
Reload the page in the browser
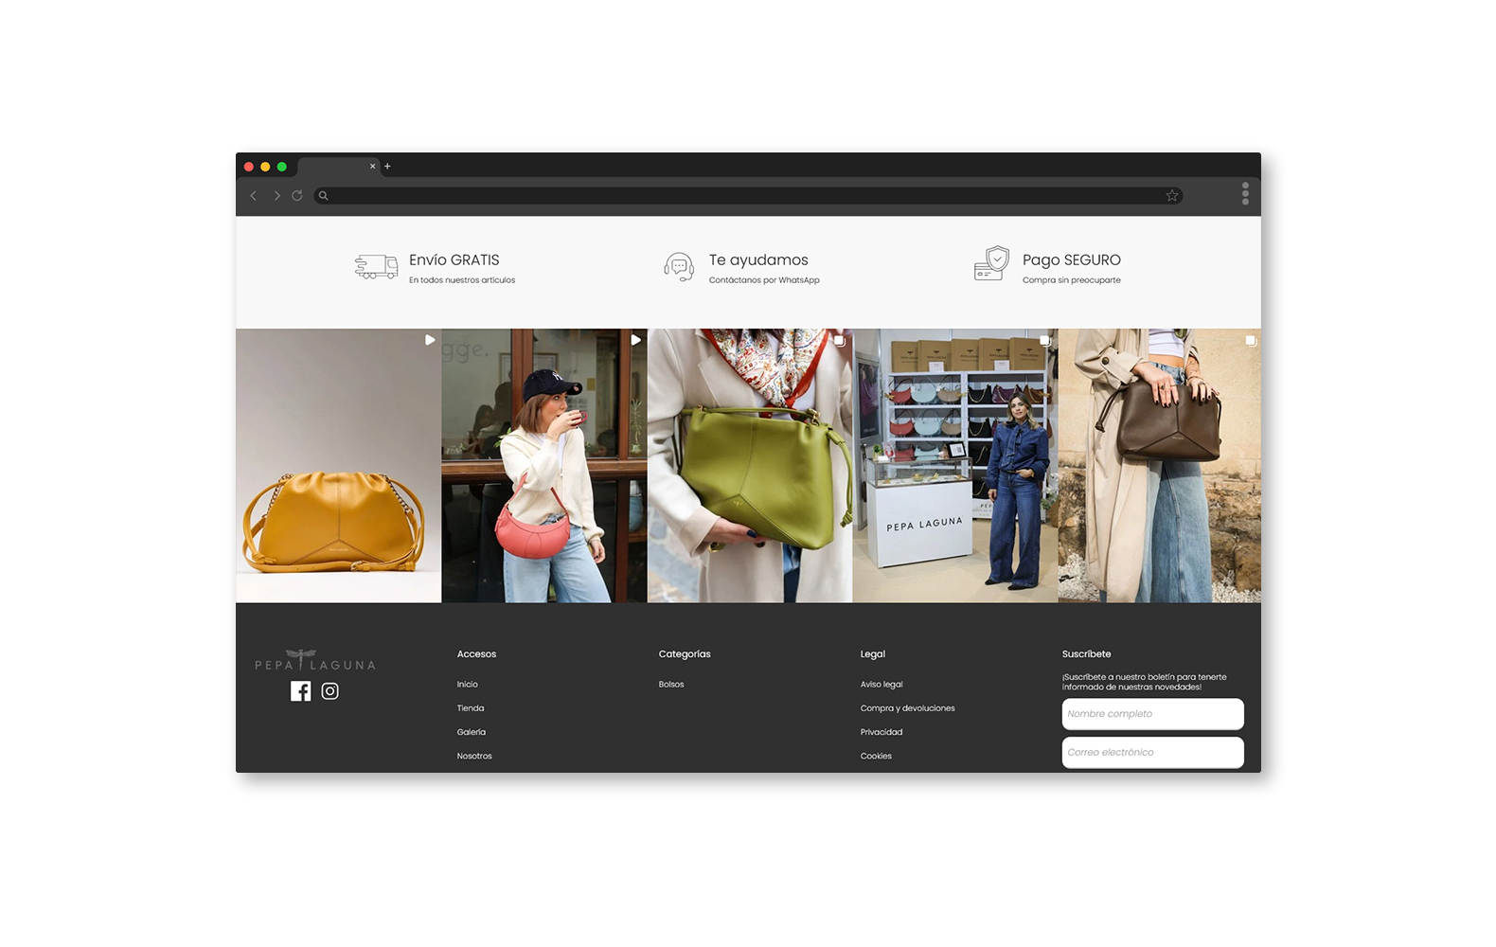(297, 196)
